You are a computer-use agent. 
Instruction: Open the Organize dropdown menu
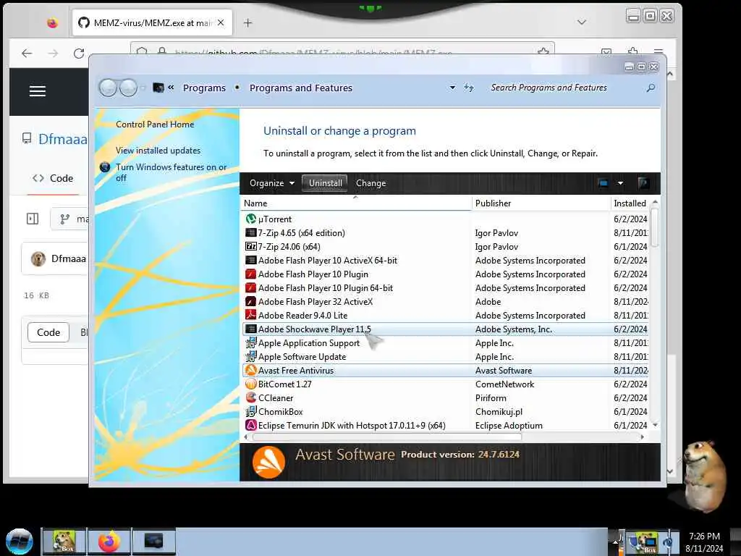click(x=272, y=183)
